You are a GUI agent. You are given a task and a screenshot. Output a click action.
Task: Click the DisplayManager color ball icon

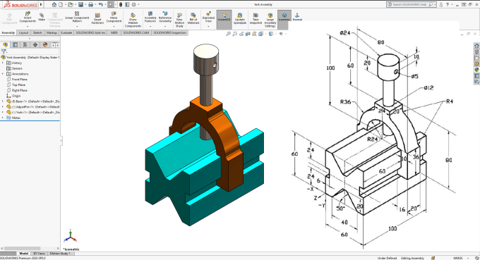45,45
